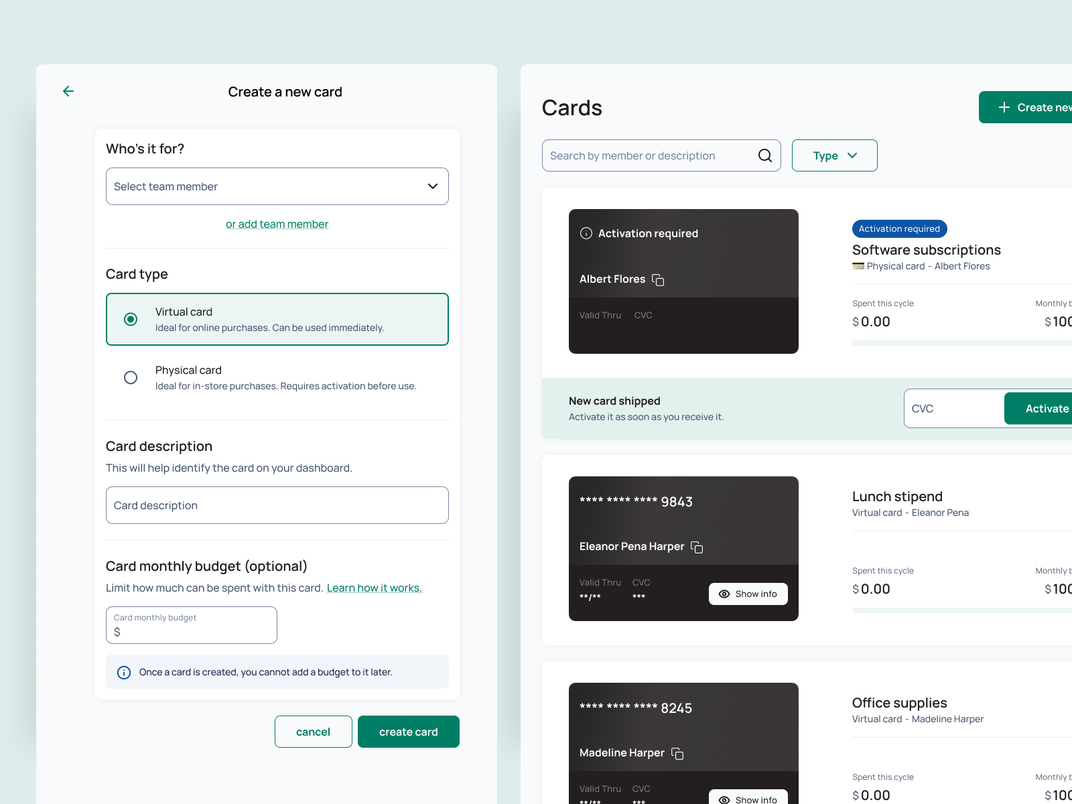Viewport: 1072px width, 804px height.
Task: Select the Physical card radio option
Action: (131, 377)
